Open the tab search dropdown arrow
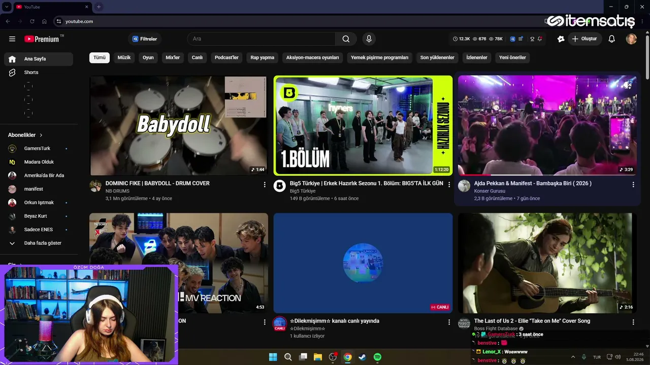The image size is (650, 365). (x=7, y=7)
